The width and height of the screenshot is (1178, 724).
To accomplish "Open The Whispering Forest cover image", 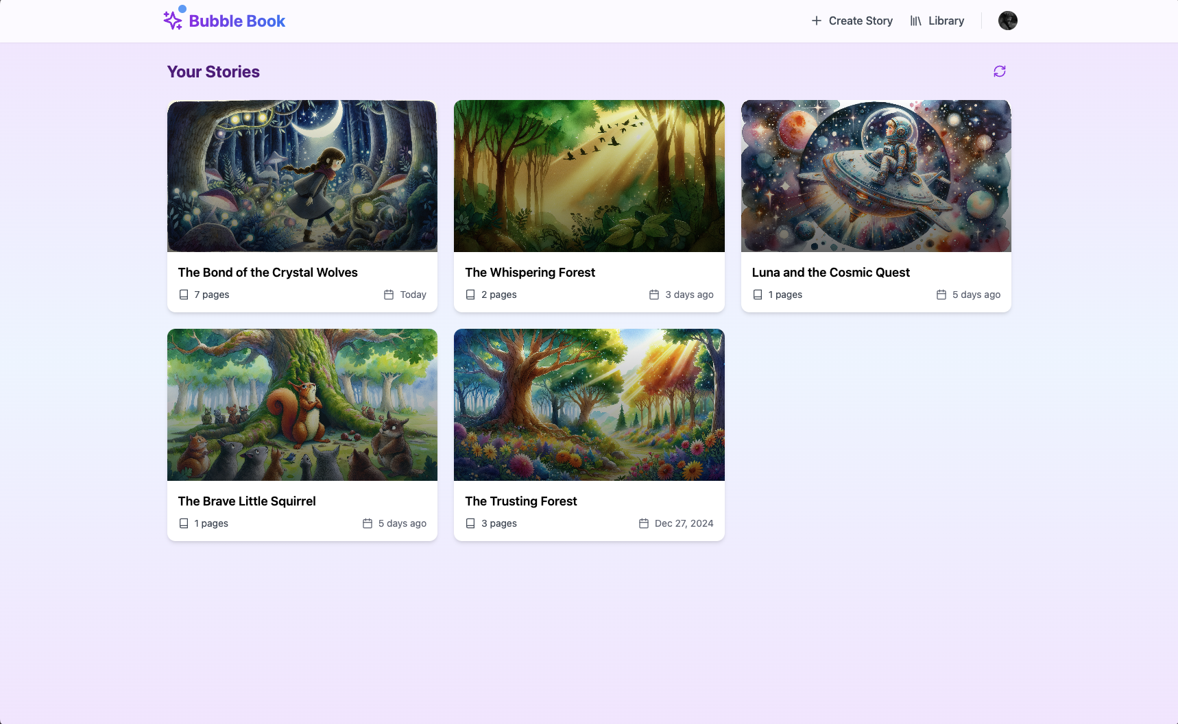I will (589, 176).
